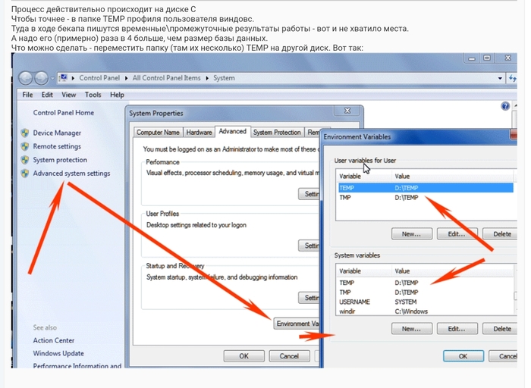The width and height of the screenshot is (531, 388).
Task: Click the Value column header in System variables
Action: [x=454, y=271]
